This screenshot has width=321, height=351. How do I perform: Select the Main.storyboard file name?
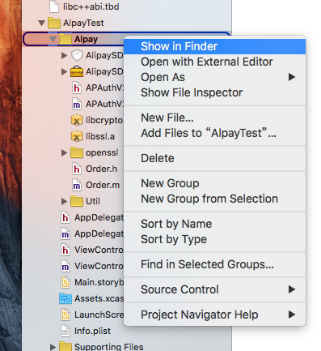(99, 282)
